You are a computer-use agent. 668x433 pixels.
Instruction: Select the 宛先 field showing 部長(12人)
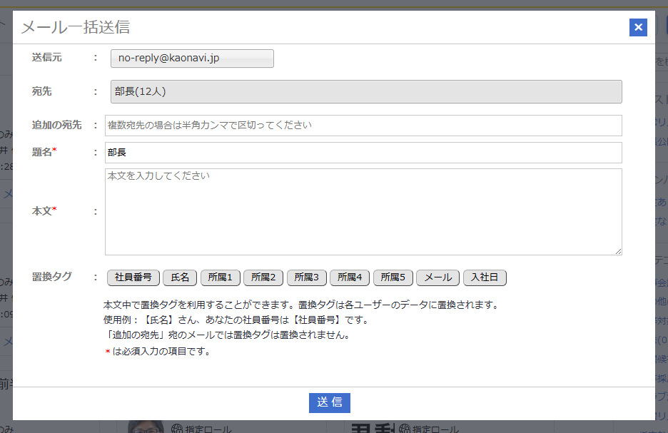pyautogui.click(x=364, y=91)
